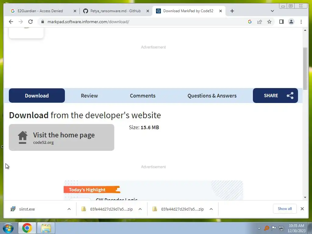Close the Petya_ransomware.md tab
This screenshot has width=312, height=234.
click(x=148, y=11)
